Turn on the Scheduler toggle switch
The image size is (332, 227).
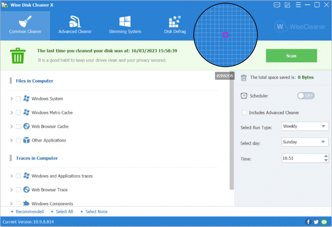(x=306, y=96)
